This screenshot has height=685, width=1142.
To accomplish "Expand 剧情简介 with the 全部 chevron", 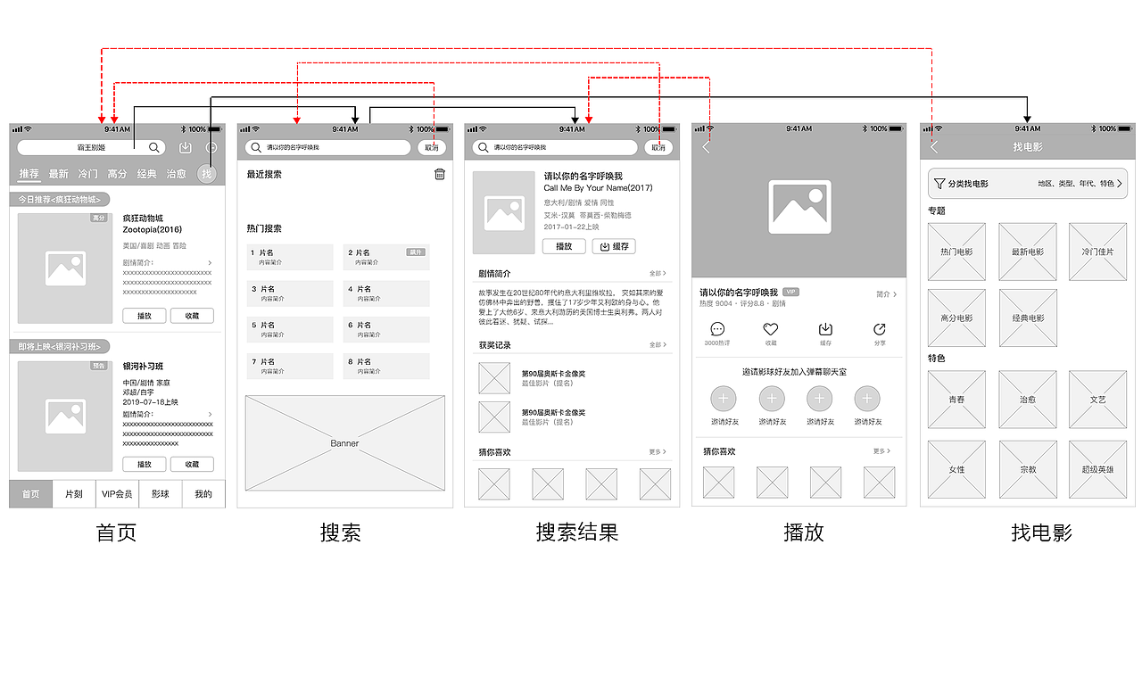I will tap(658, 273).
